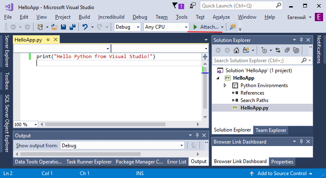326x178 pixels.
Task: Open the Attach button dropdown arrow
Action: pyautogui.click(x=222, y=27)
